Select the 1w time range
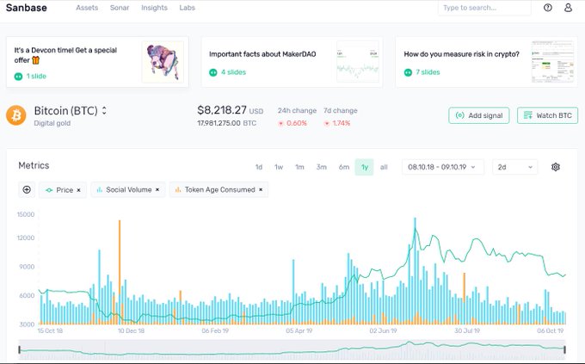The image size is (585, 364). (279, 167)
